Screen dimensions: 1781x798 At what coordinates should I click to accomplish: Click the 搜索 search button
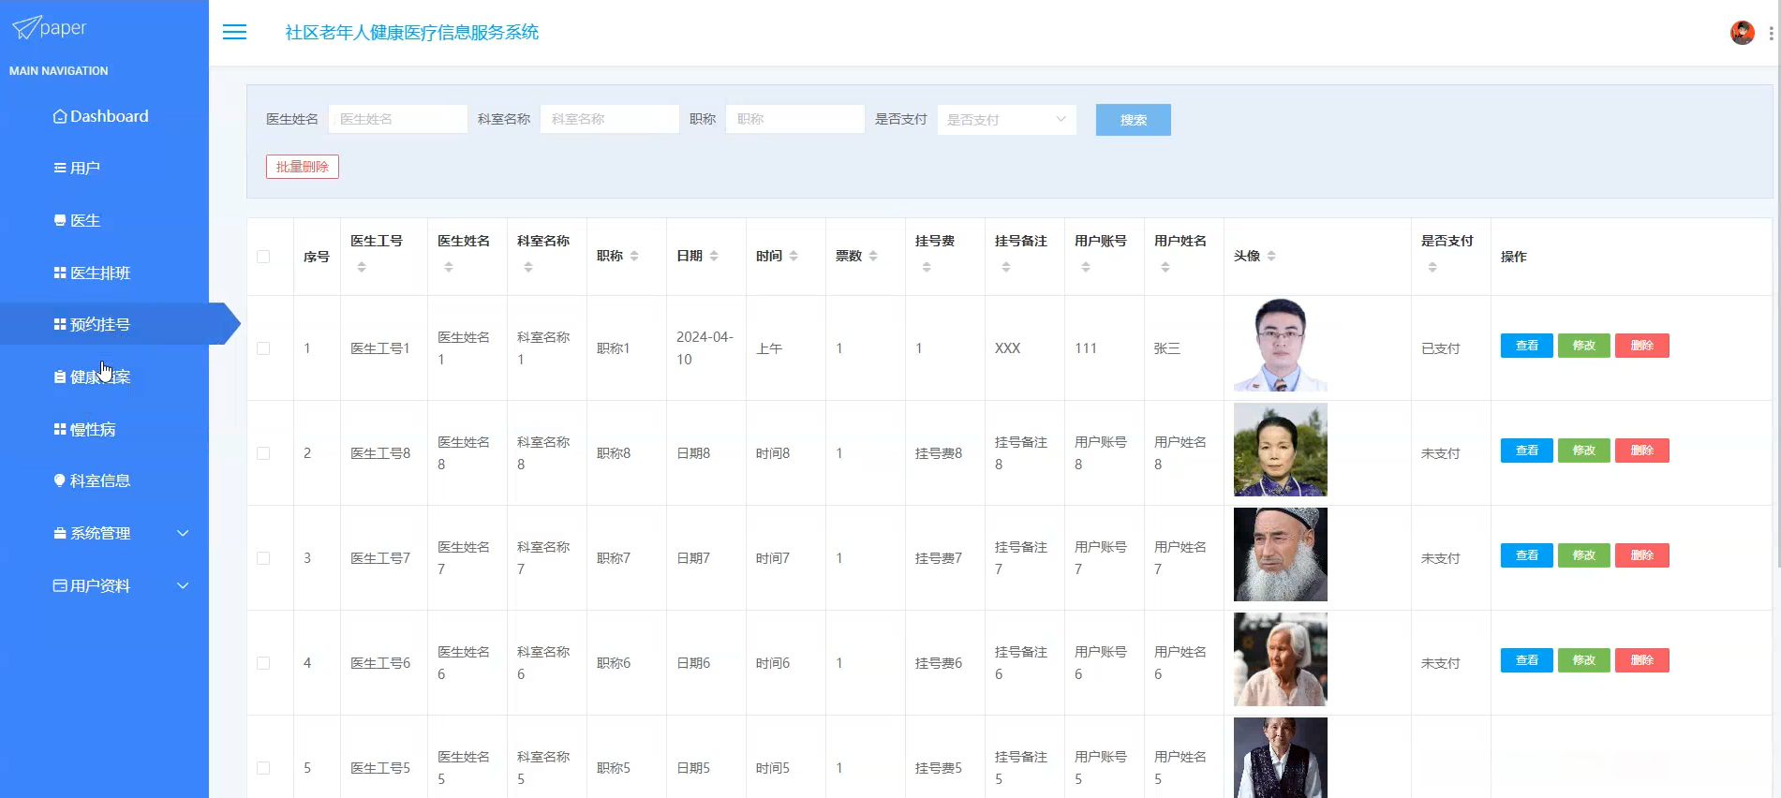pyautogui.click(x=1133, y=120)
